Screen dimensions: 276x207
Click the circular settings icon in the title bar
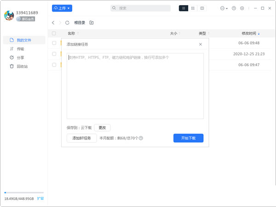[242, 8]
